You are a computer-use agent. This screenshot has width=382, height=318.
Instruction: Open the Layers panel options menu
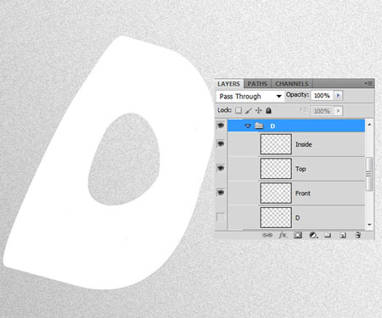click(369, 83)
